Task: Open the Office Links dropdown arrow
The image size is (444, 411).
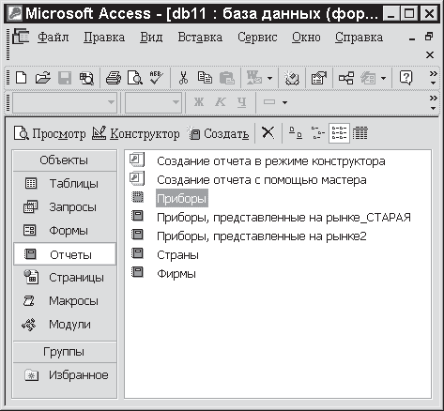Action: pos(269,78)
